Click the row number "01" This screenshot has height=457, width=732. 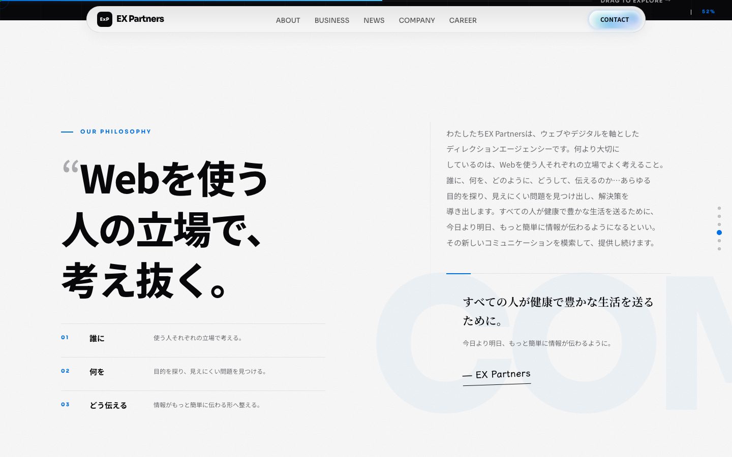65,337
